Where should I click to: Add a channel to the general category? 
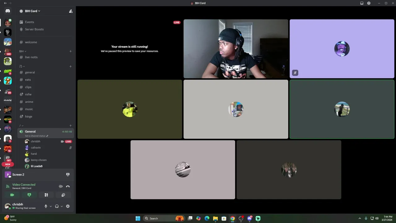[71, 66]
